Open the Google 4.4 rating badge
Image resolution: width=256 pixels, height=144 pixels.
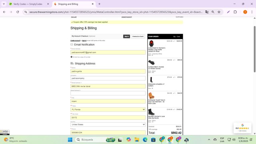click(242, 128)
